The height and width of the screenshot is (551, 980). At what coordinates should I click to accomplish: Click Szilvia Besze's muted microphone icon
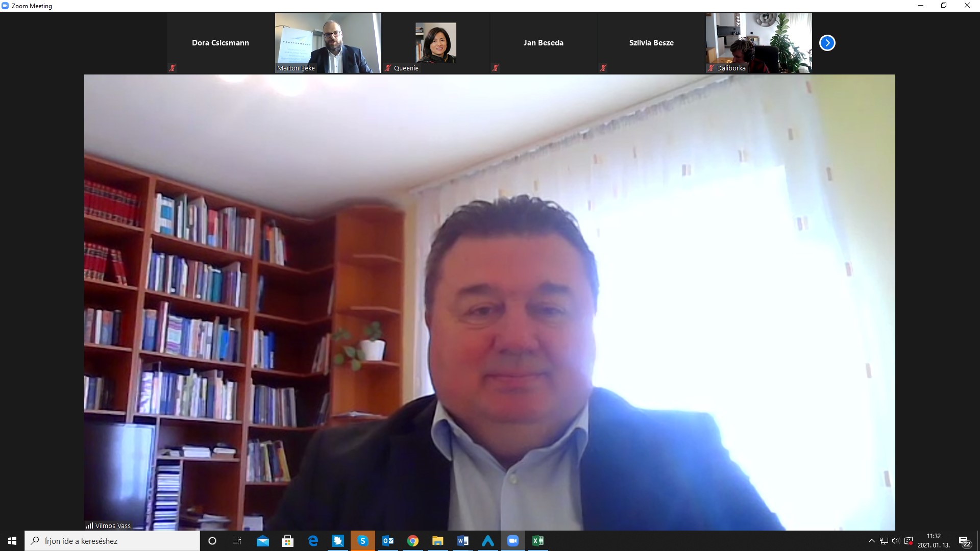(x=603, y=68)
